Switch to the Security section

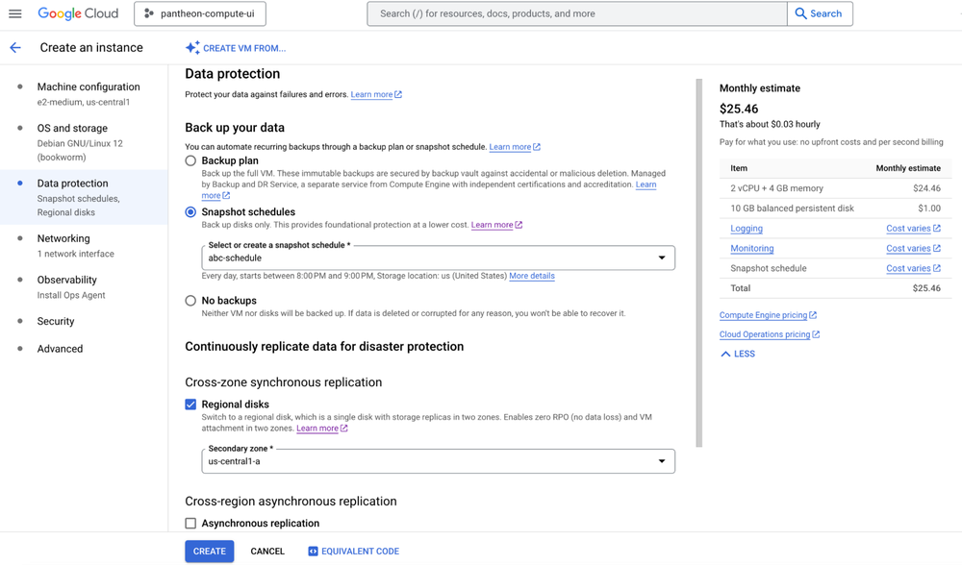pos(55,321)
